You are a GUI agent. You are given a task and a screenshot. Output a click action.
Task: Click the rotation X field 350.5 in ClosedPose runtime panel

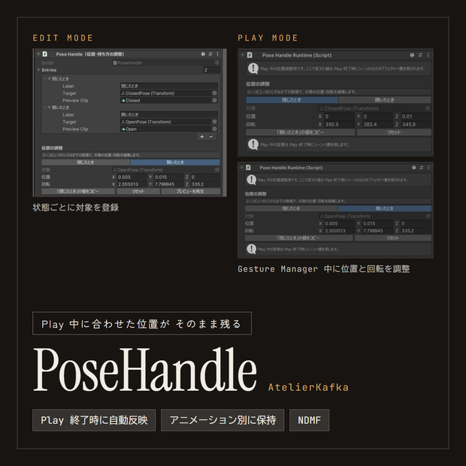339,124
